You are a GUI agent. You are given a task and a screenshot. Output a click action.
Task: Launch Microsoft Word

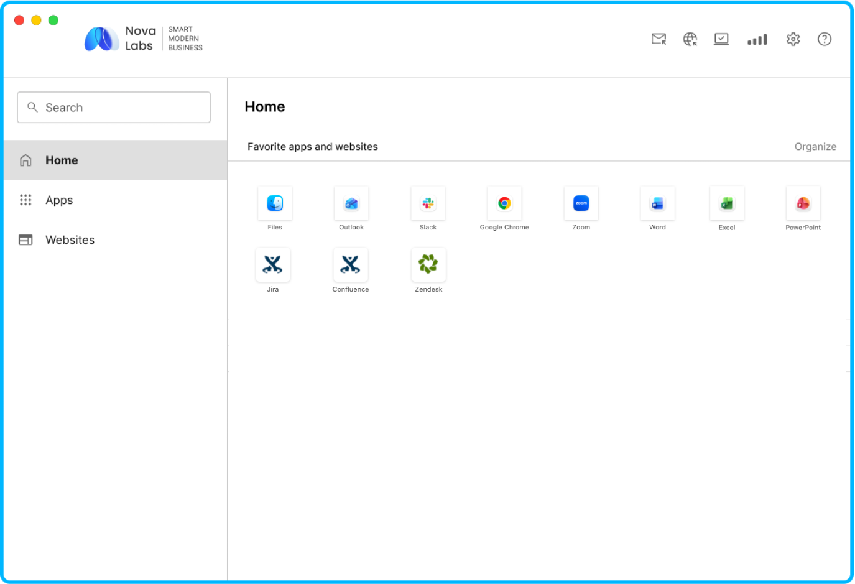[x=657, y=203]
